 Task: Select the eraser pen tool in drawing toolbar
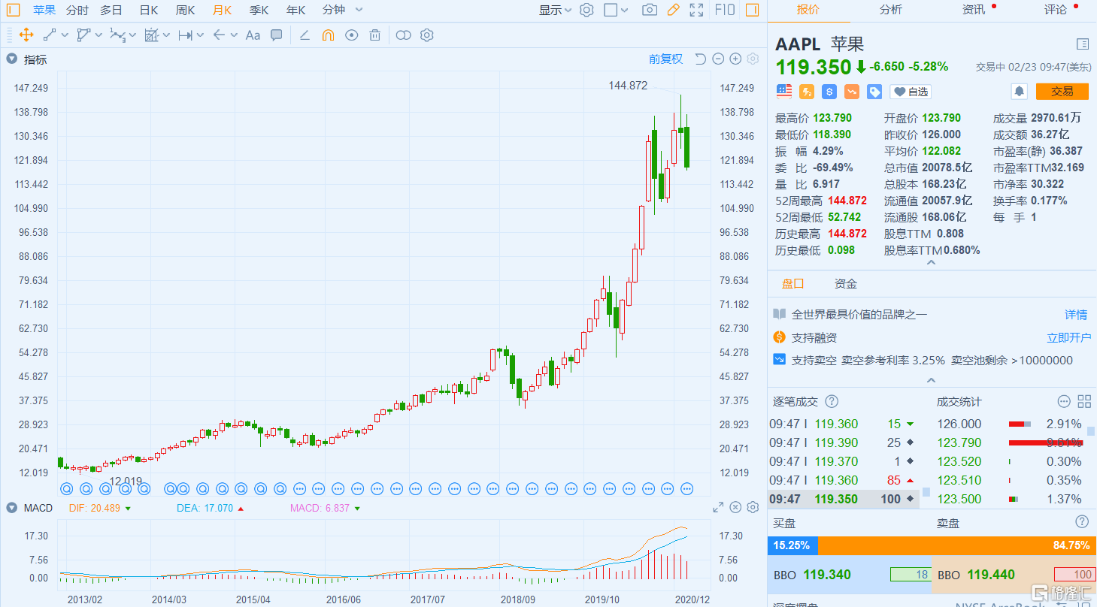[x=305, y=35]
